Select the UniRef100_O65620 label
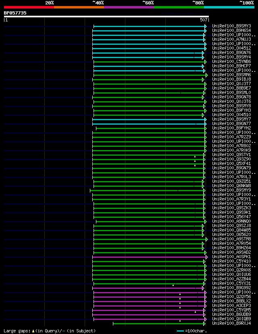The width and height of the screenshot is (258, 334). (x=231, y=234)
